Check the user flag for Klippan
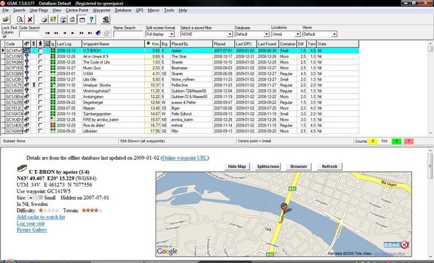The image size is (434, 263). pyautogui.click(x=41, y=108)
